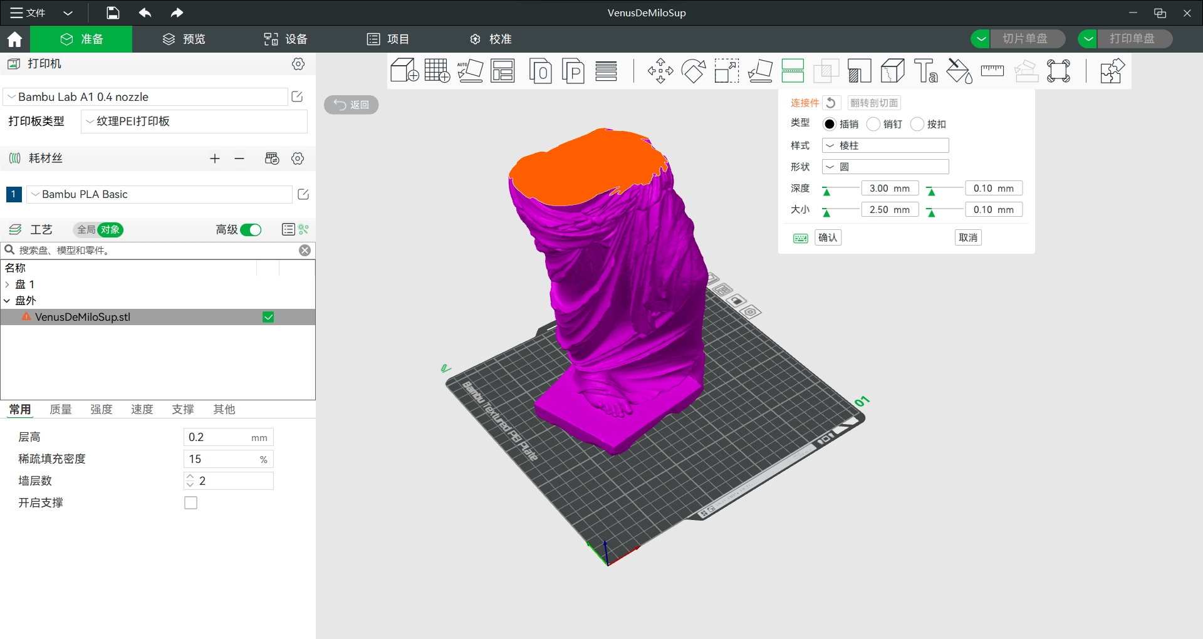Switch process scope to 对象
The width and height of the screenshot is (1203, 639).
110,230
